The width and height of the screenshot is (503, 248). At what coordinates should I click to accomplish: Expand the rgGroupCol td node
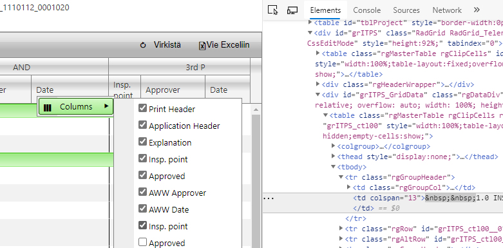pyautogui.click(x=349, y=187)
